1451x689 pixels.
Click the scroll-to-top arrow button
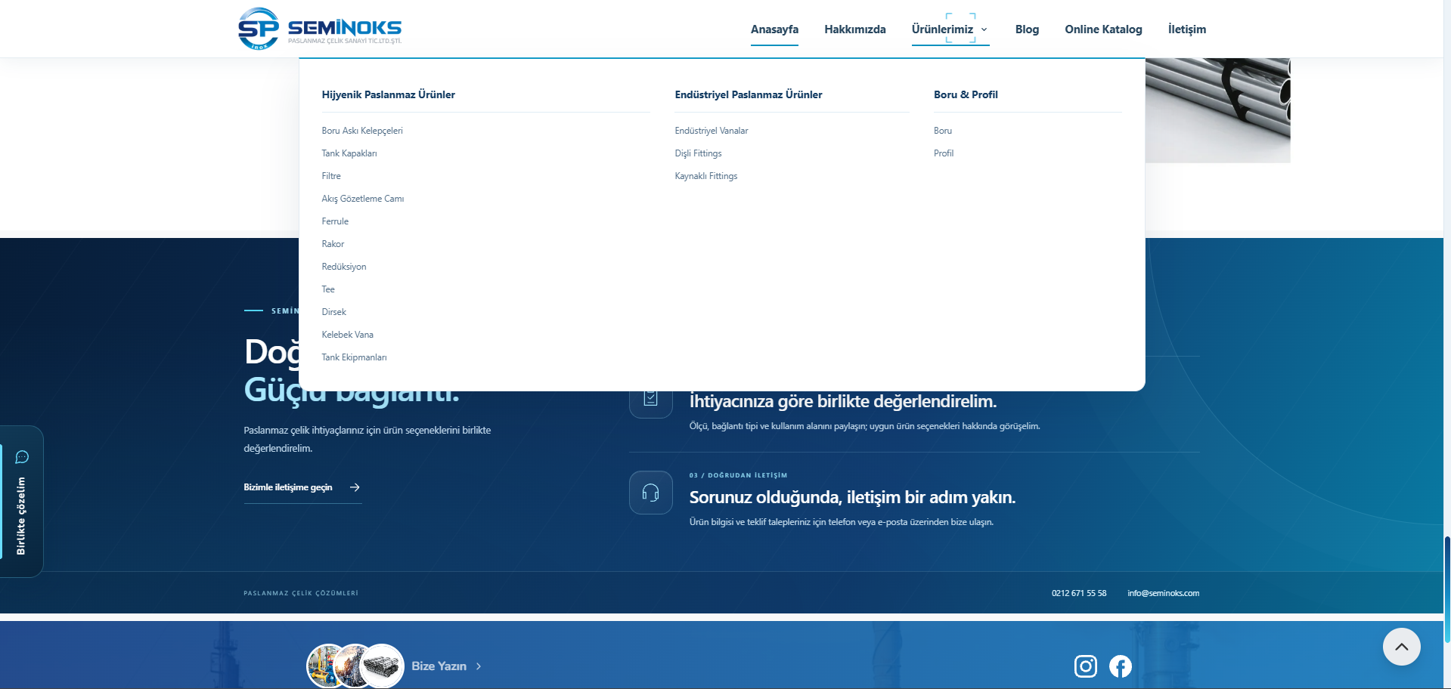pyautogui.click(x=1401, y=647)
